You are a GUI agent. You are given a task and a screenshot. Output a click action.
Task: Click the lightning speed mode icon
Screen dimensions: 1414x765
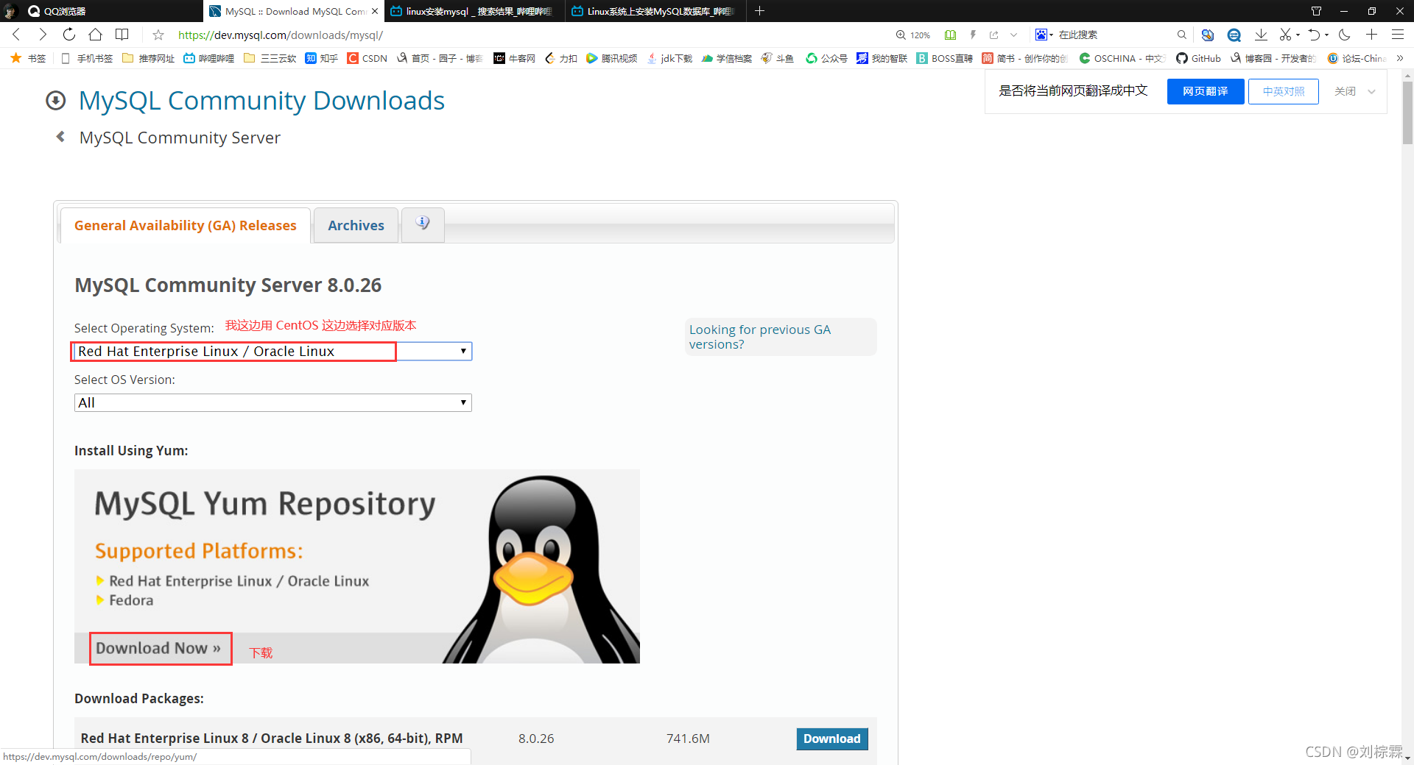click(973, 35)
